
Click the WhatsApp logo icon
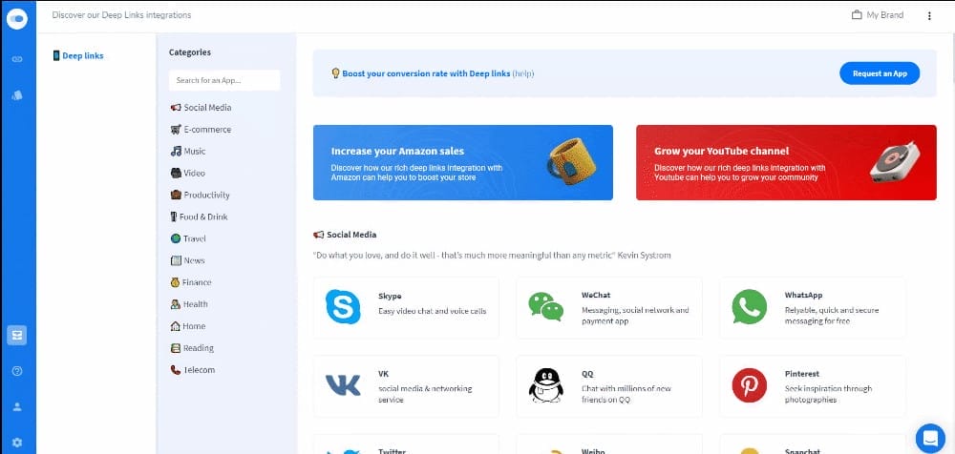(749, 307)
